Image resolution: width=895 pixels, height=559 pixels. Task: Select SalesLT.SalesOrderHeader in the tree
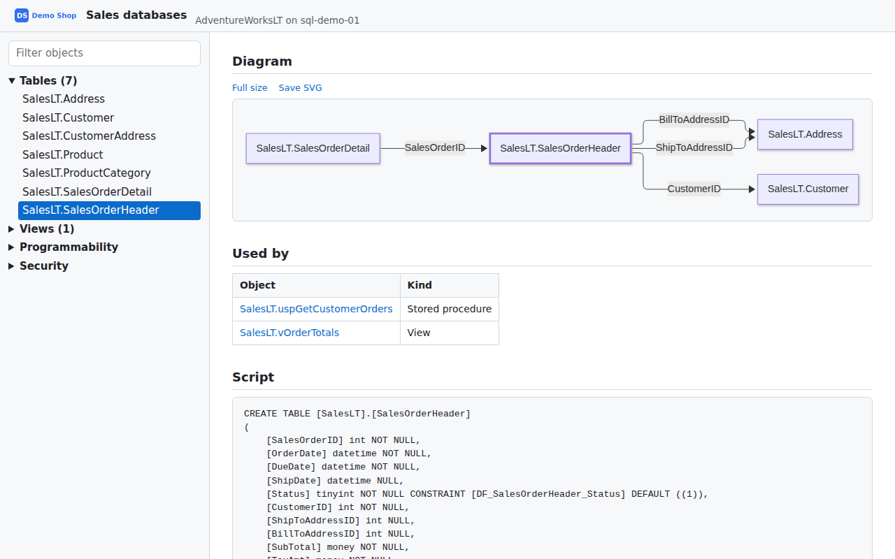109,210
